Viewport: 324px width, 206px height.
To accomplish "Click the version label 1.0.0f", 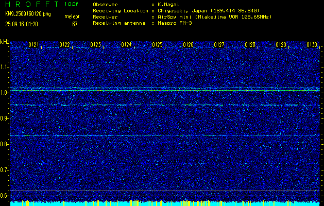I will pyautogui.click(x=71, y=4).
